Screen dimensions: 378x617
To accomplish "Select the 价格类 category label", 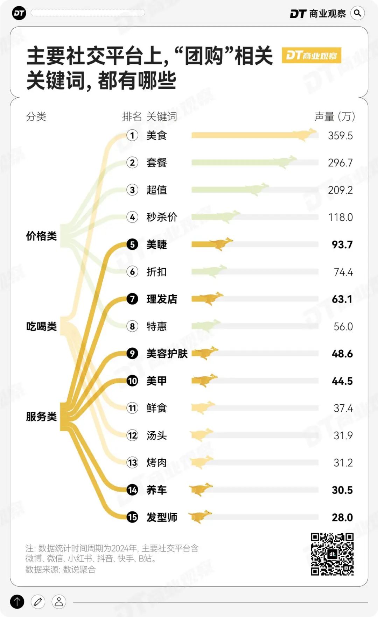I will pos(41,236).
